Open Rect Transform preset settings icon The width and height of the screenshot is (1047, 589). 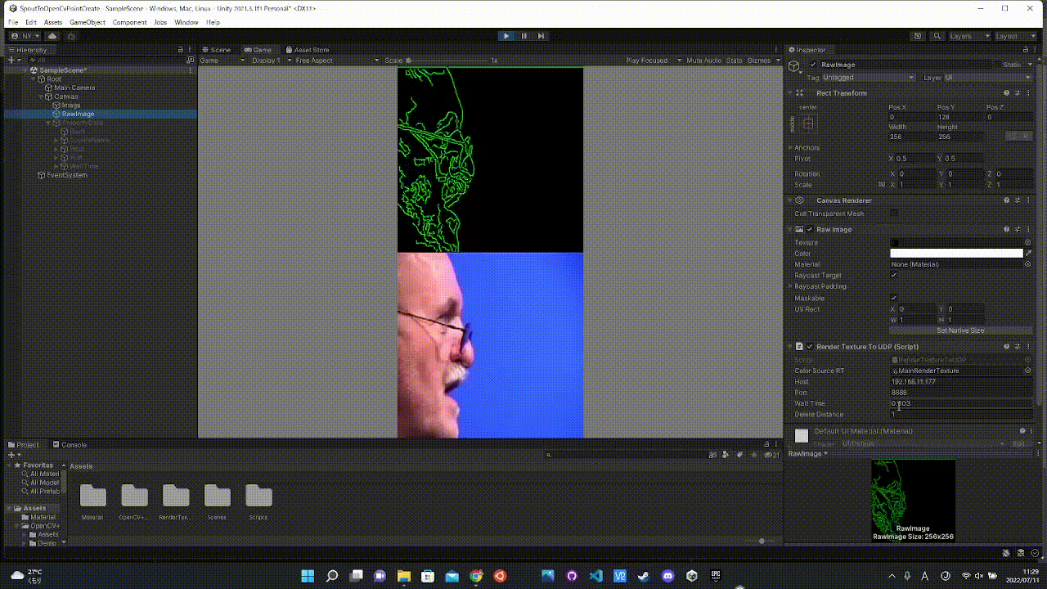(1018, 93)
